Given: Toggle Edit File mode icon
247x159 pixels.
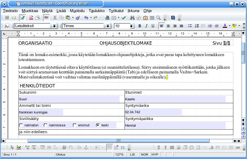Looking at the screenshot, I should [x=22, y=18].
